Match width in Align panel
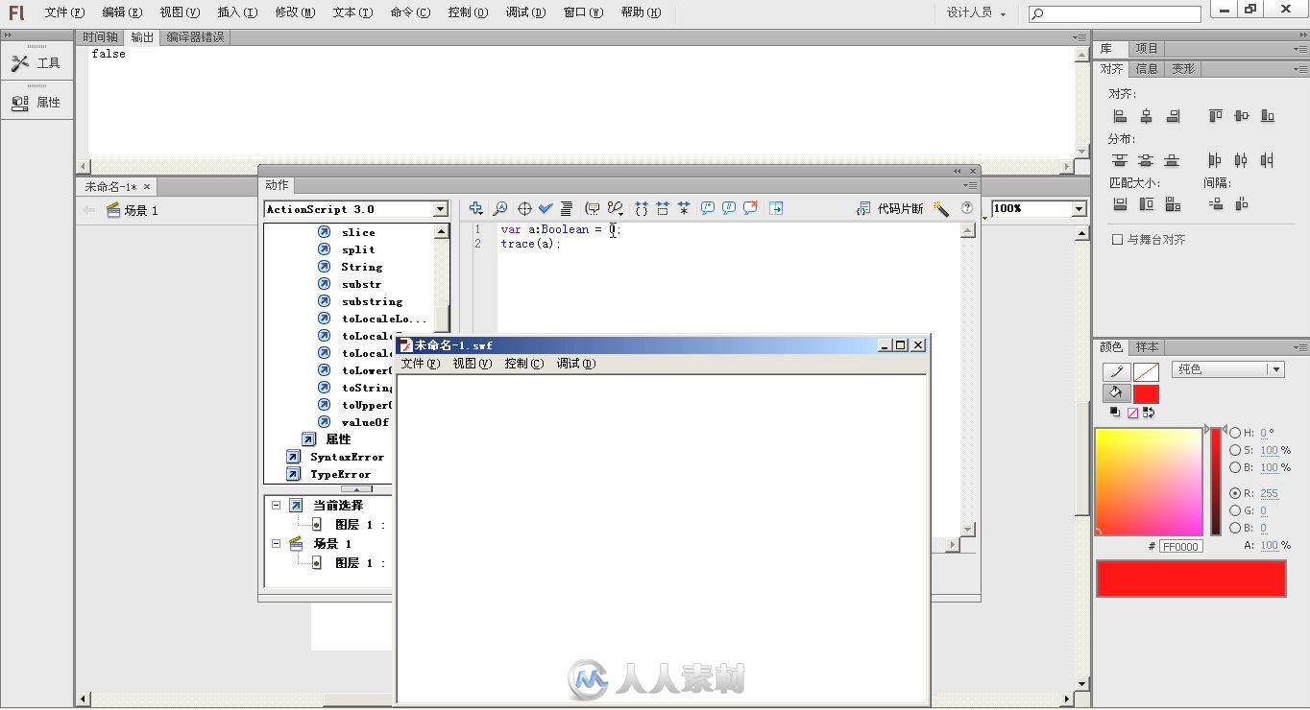1310x710 pixels. [1120, 204]
